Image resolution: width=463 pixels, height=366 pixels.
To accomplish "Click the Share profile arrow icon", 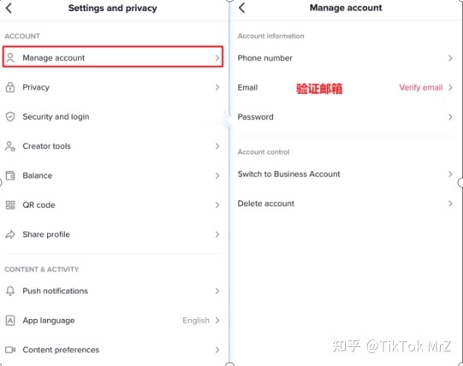I will [x=10, y=234].
